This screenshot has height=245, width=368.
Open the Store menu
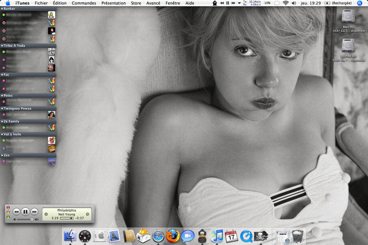pos(136,3)
